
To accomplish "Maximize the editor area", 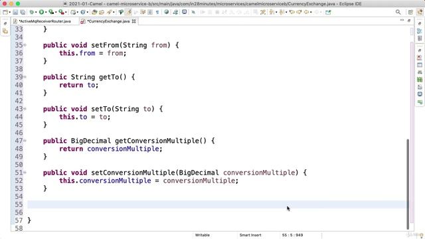I will click(x=409, y=21).
